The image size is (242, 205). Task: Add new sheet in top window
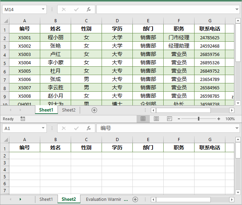tap(94, 110)
